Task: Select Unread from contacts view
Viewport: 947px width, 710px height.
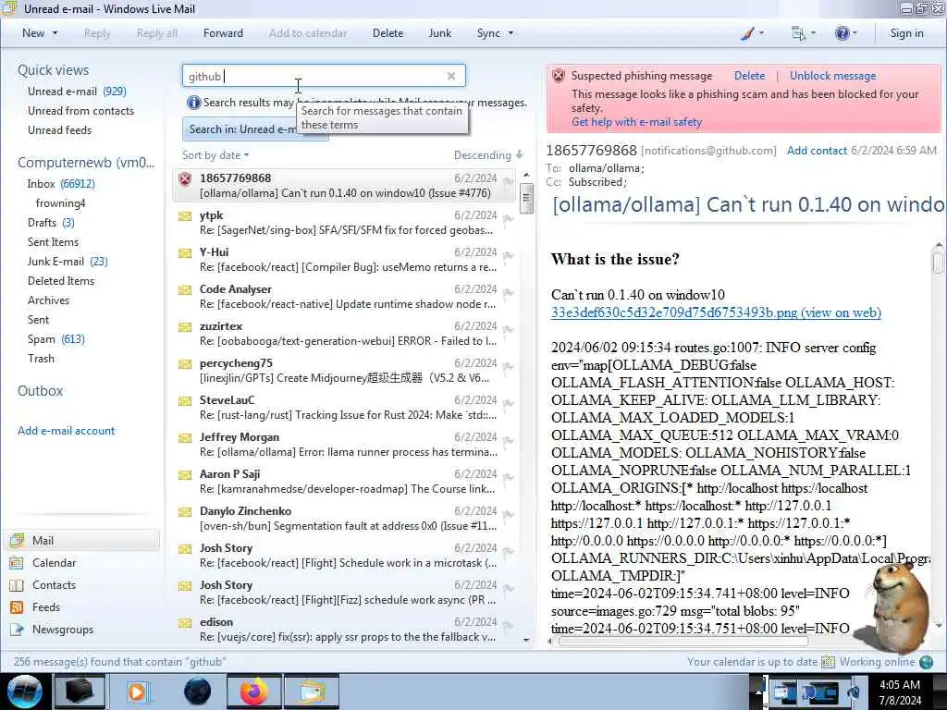Action: point(81,111)
